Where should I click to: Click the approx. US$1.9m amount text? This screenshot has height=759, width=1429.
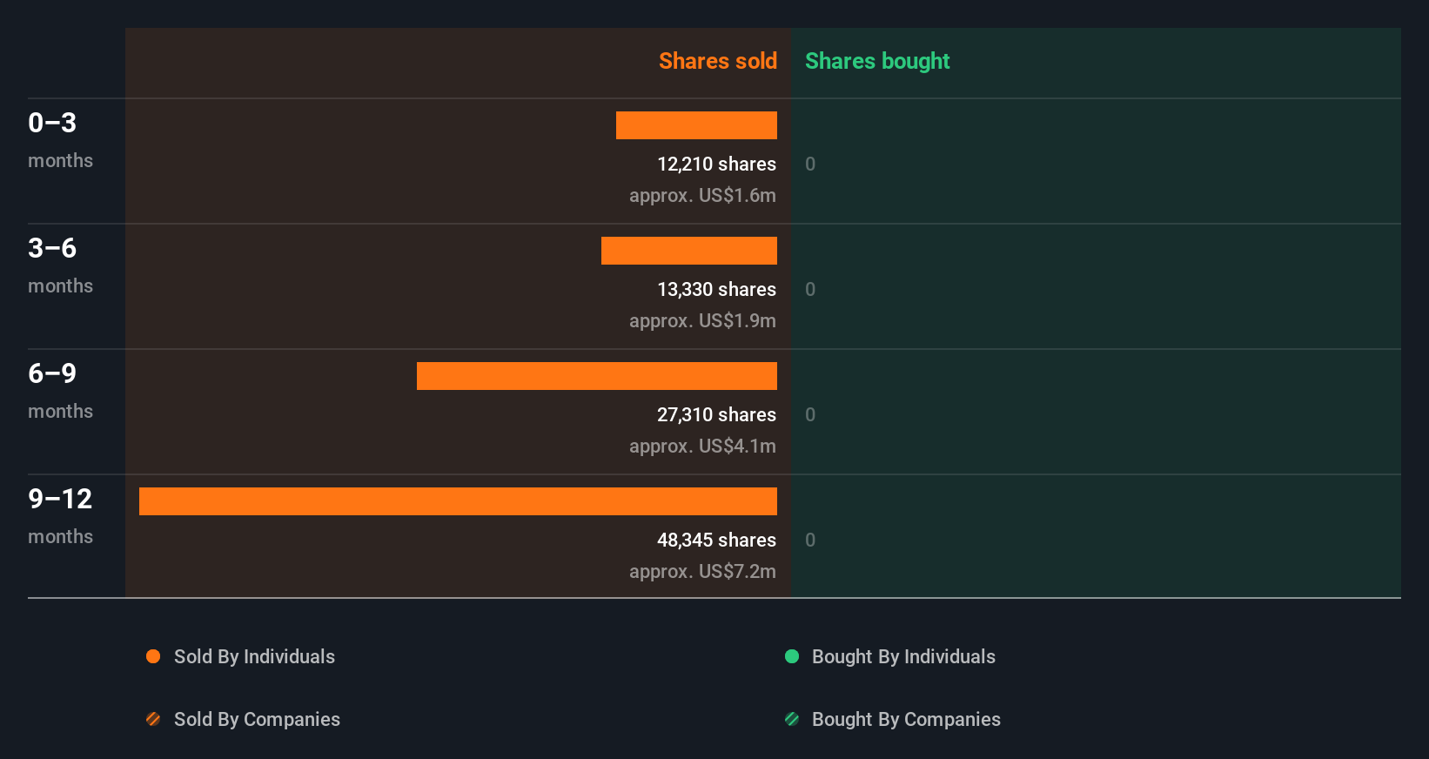702,320
